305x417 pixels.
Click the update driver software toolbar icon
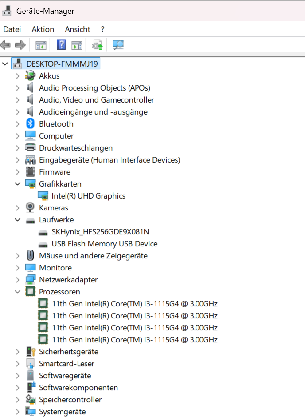click(x=97, y=45)
